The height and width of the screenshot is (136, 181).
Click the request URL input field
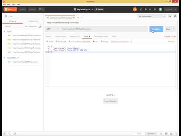(x=104, y=29)
